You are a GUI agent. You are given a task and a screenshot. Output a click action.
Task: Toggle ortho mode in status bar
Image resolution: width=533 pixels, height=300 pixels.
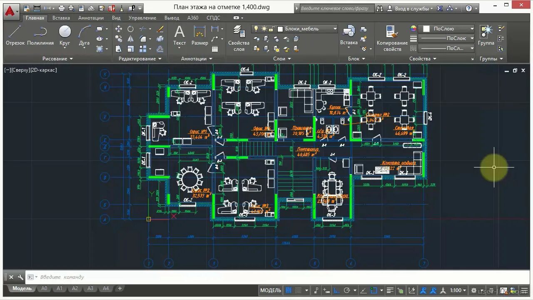pyautogui.click(x=336, y=290)
